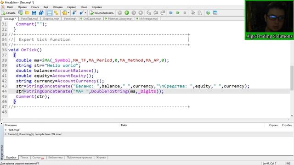Select the 'Test.mq4' row in errors list
Screen dimensions: 294x165
tap(148, 130)
